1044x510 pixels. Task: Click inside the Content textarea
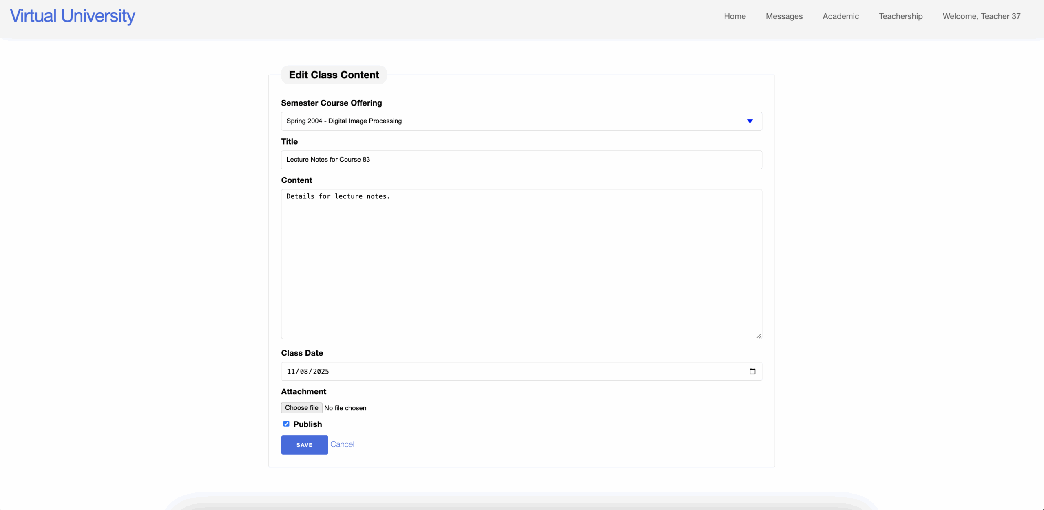coord(521,264)
